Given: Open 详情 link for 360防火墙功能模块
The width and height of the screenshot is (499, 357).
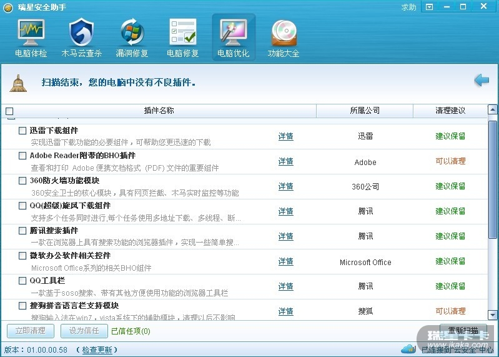Looking at the screenshot, I should 286,186.
